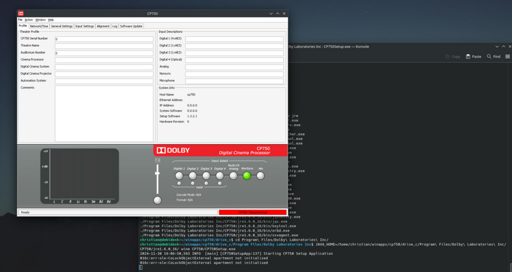512x272 pixels.
Task: Toggle the green NonSync input button
Action: (x=247, y=176)
